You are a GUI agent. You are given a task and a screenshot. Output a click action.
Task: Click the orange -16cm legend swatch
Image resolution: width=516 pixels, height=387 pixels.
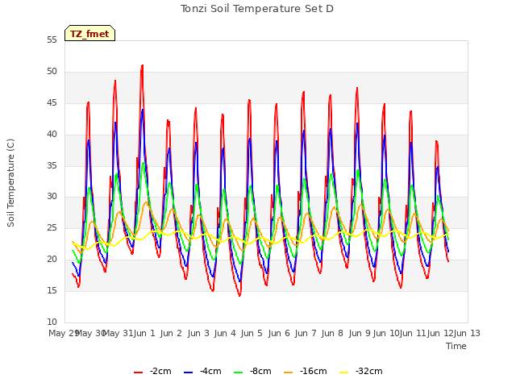coord(289,372)
